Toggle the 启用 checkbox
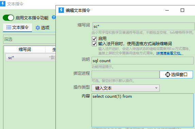Image resolution: width=195 pixels, height=129 pixels. tap(94, 39)
